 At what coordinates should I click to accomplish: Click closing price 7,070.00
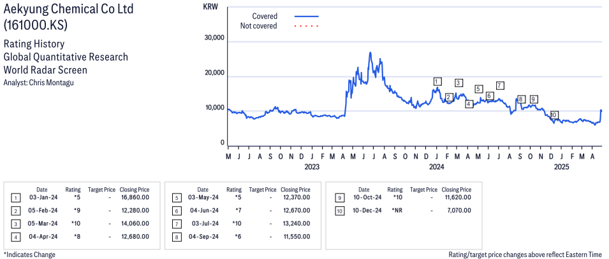pos(460,211)
